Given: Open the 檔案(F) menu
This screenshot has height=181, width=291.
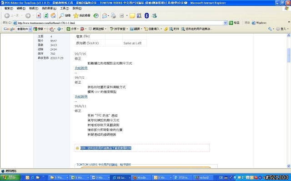Looking at the screenshot, I should 9,8.
